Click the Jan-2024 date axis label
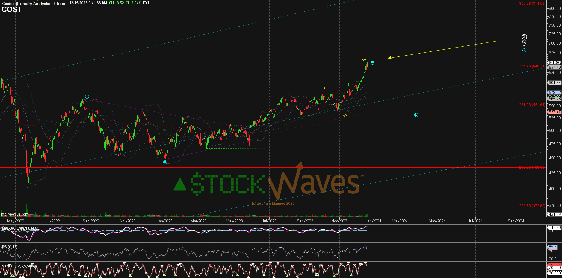Image resolution: width=562 pixels, height=278 pixels. [x=374, y=221]
